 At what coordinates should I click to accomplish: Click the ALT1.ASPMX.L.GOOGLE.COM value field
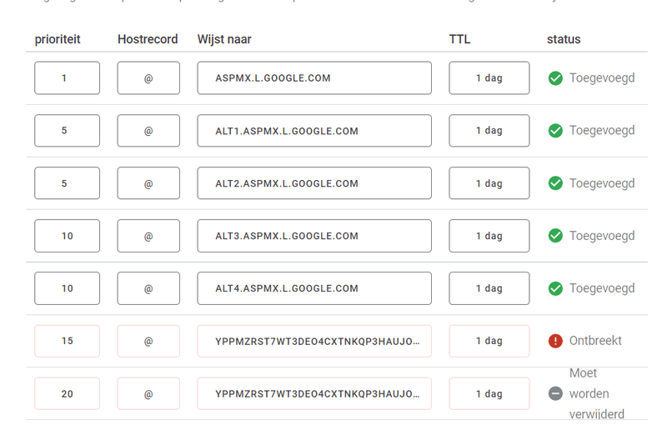tap(314, 131)
